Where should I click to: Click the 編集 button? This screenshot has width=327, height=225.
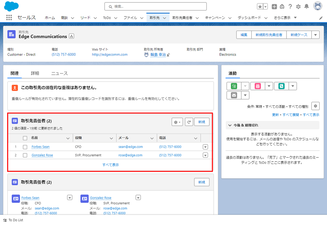pyautogui.click(x=244, y=35)
